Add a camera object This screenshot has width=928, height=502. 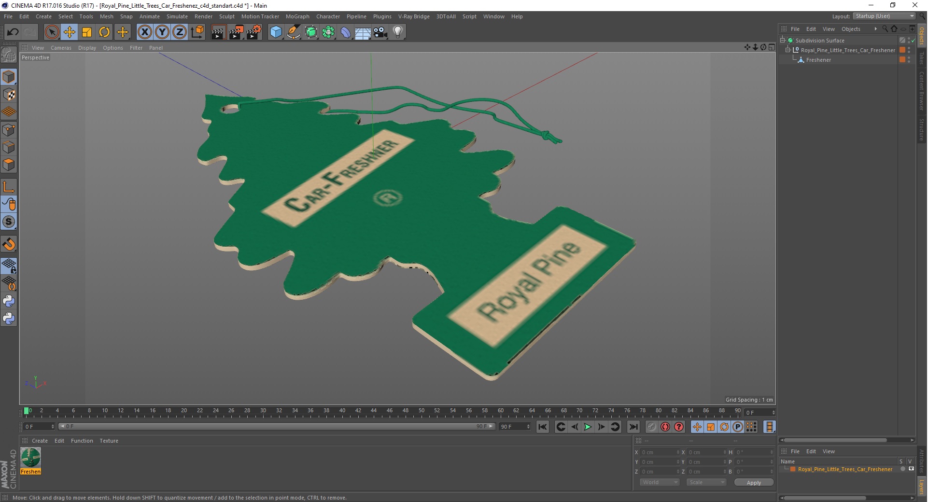pyautogui.click(x=380, y=32)
